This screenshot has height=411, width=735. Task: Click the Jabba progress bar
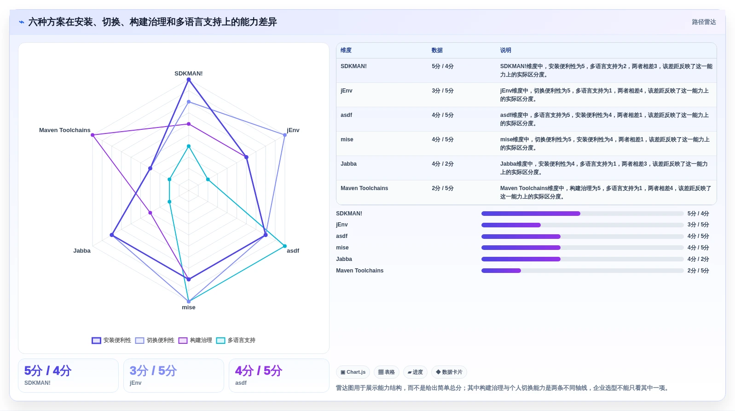coord(582,259)
